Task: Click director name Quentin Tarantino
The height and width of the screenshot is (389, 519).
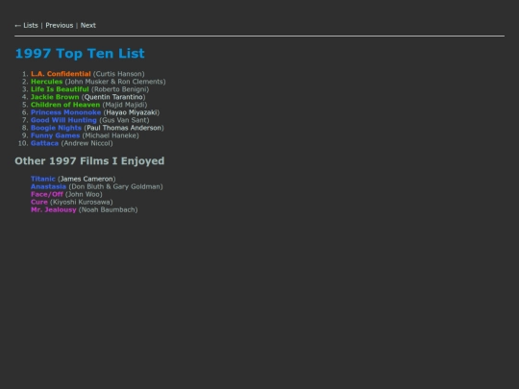Action: (113, 97)
